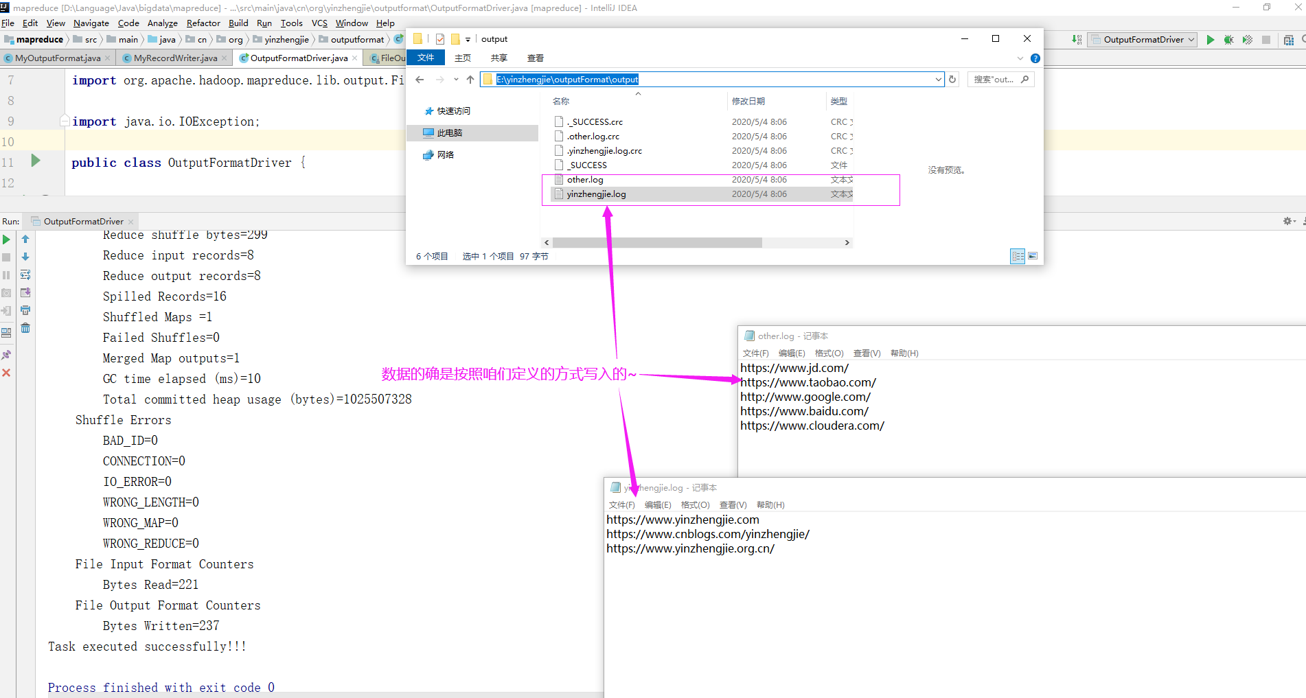
Task: Switch Explorer to large icons view
Action: pos(1032,256)
